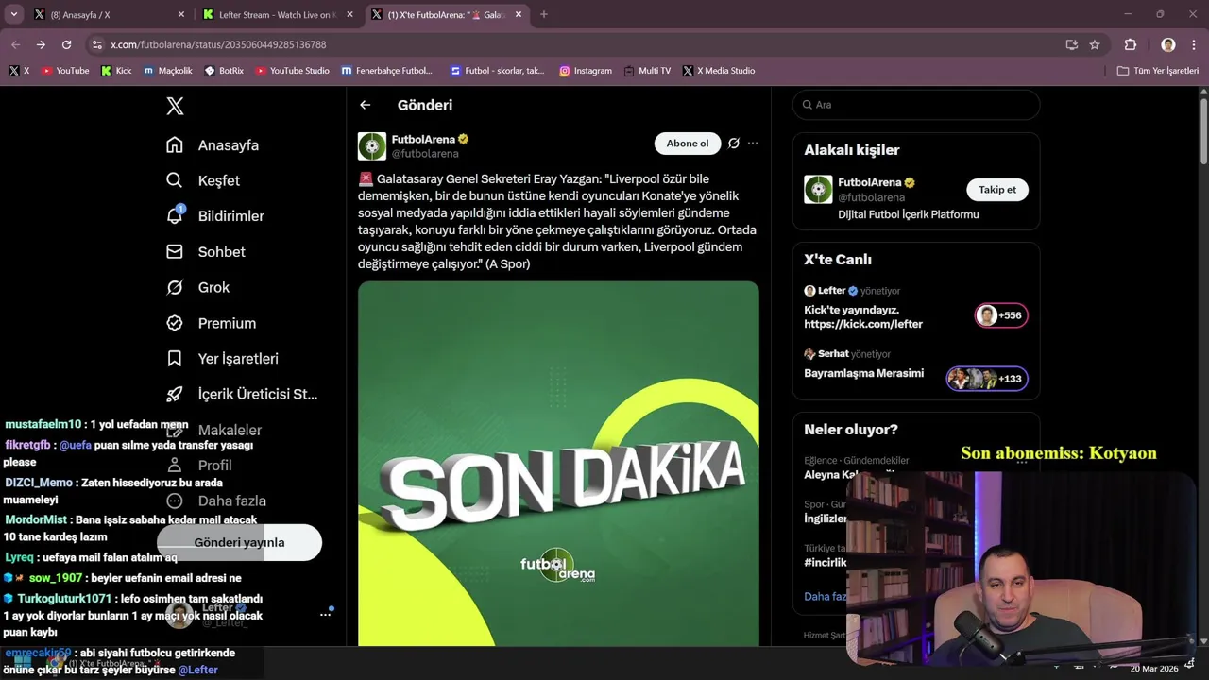Close the Anasayfa / X tab
Image resolution: width=1209 pixels, height=680 pixels.
(181, 14)
